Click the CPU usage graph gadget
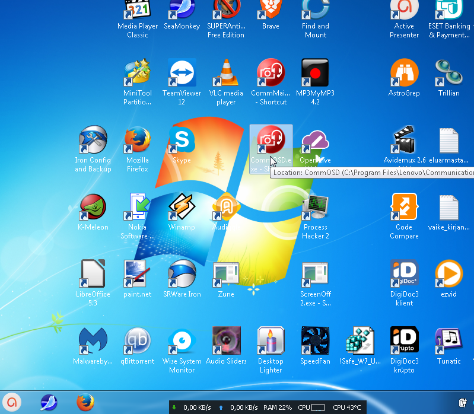The width and height of the screenshot is (474, 414). click(x=318, y=407)
